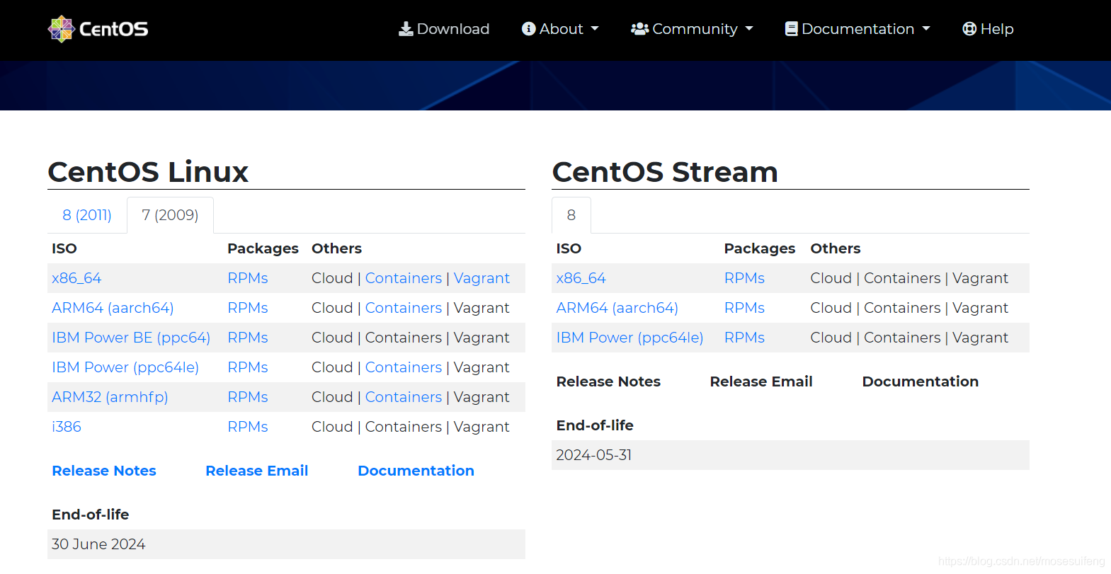Click CentOS Stream Release Email heading
The width and height of the screenshot is (1111, 574).
click(761, 381)
